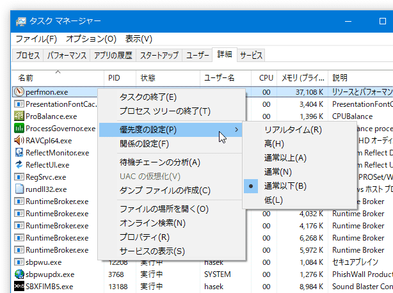The width and height of the screenshot is (393, 293).
Task: Click the ProcessGovernor.exe green icon
Action: click(19, 128)
